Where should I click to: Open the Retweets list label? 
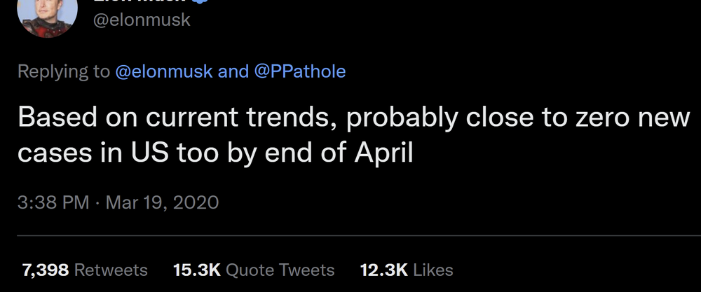111,270
